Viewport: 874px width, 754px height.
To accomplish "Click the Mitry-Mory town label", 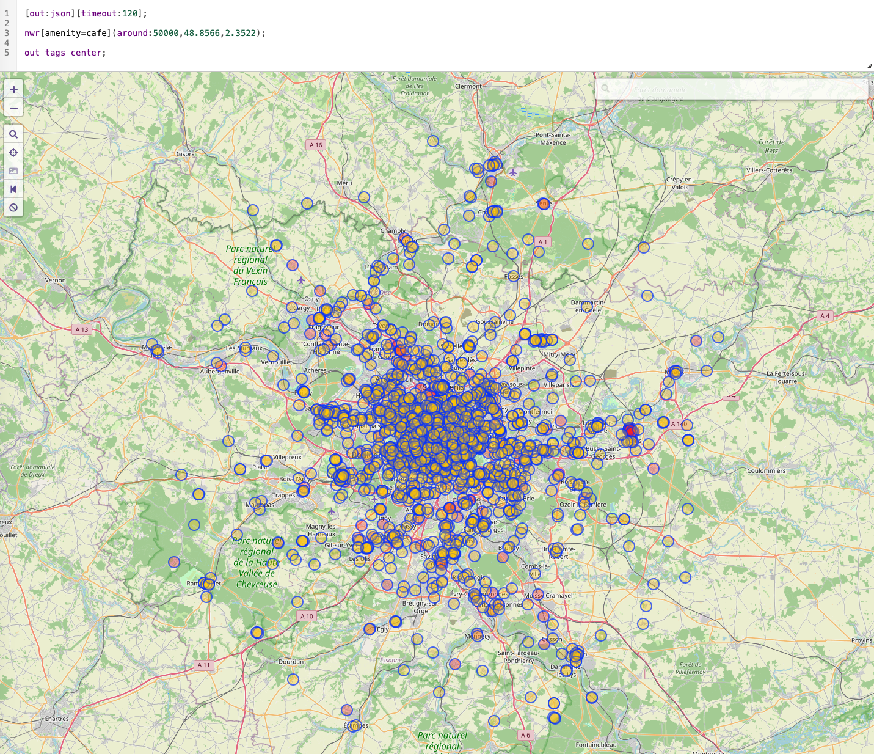I will 559,354.
